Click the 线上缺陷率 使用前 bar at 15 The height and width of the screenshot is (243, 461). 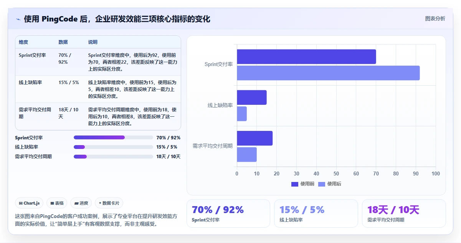click(x=252, y=98)
